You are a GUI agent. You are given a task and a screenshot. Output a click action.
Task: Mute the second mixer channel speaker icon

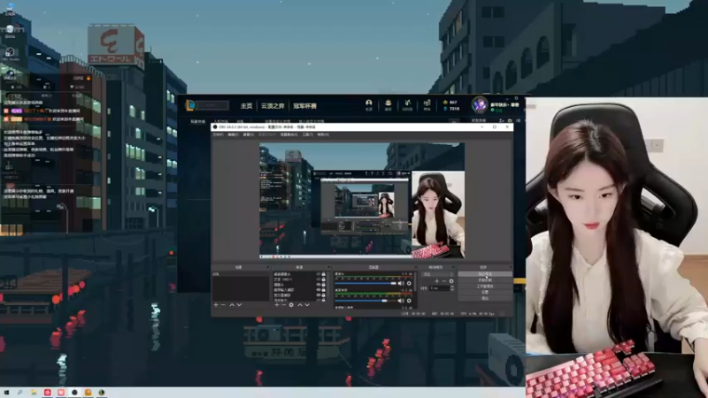point(401,301)
